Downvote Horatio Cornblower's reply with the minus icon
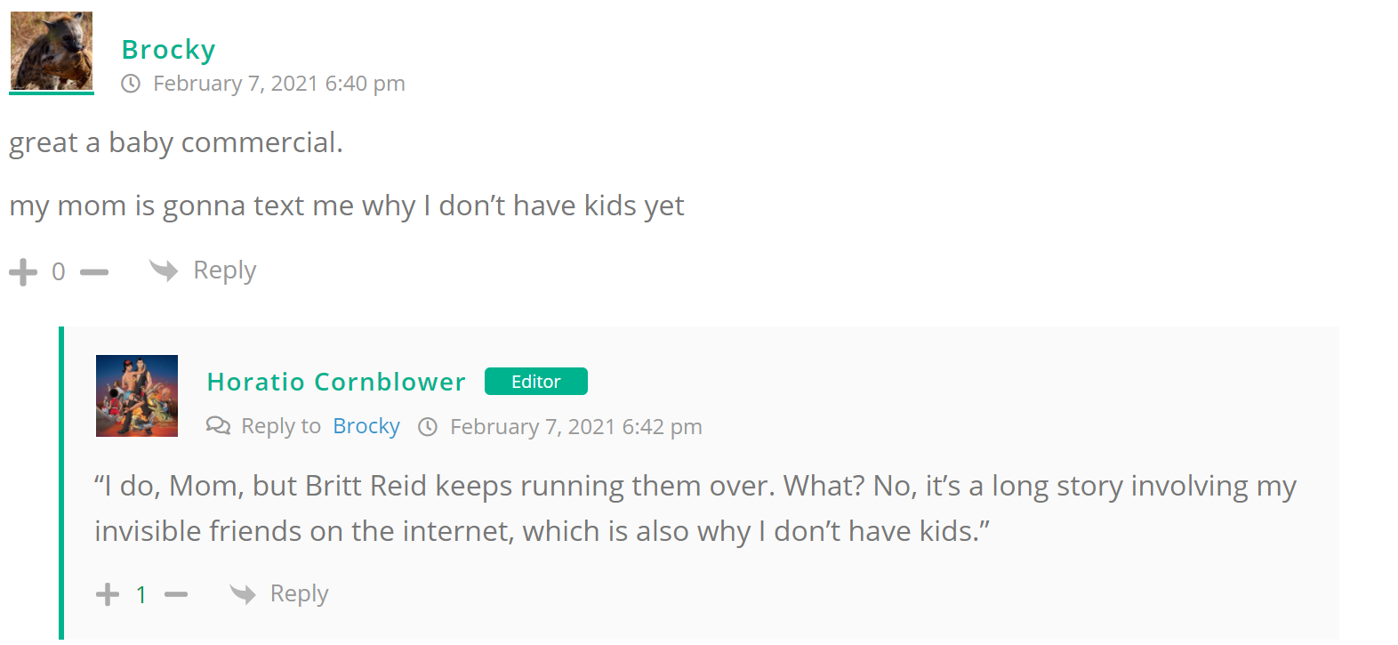 [x=176, y=594]
